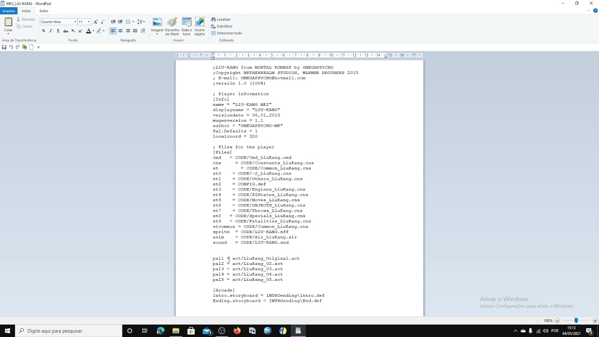Open the font size 11 dropdown
The width and height of the screenshot is (599, 337).
[x=88, y=22]
